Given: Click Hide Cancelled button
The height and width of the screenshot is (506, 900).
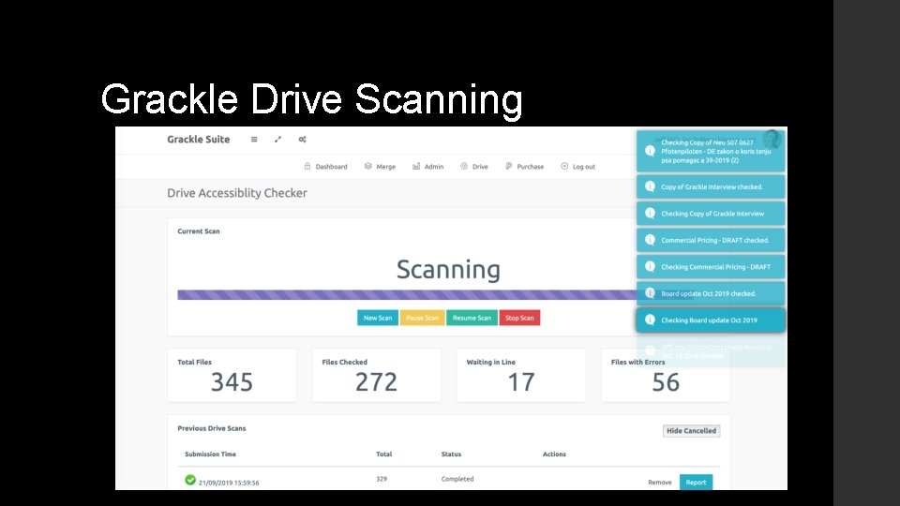Looking at the screenshot, I should point(691,431).
